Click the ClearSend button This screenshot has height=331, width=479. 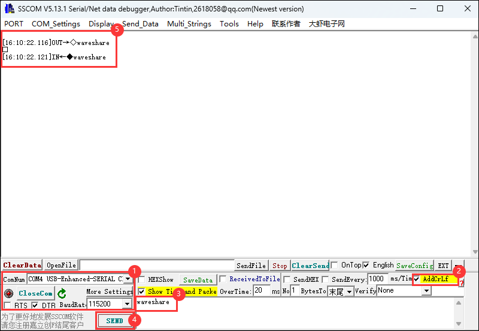coord(310,266)
